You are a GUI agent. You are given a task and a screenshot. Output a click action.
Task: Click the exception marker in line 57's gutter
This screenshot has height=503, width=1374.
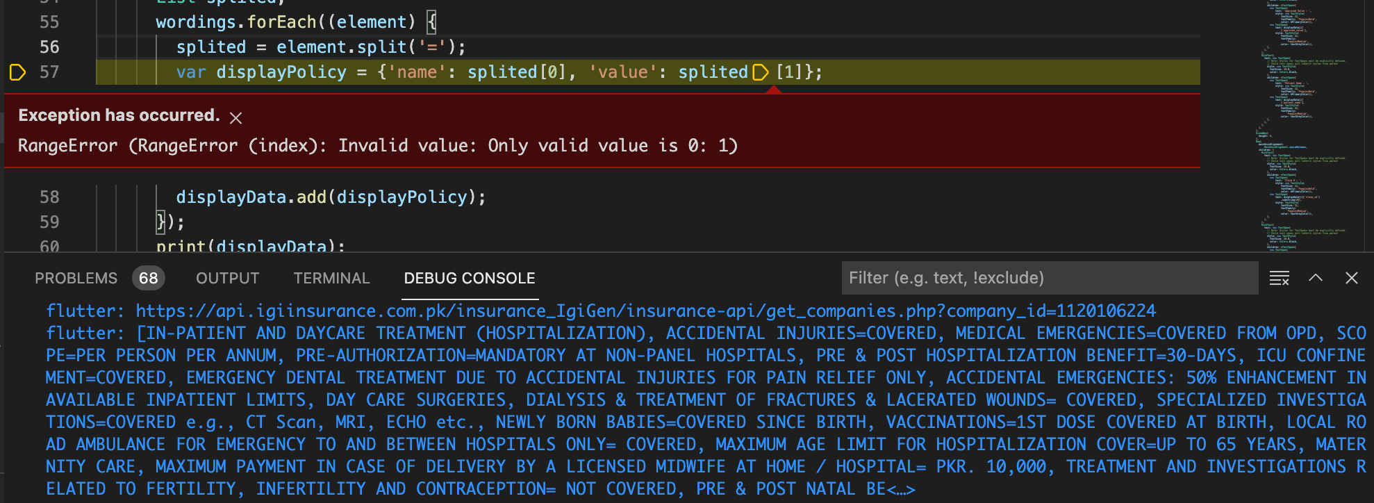click(17, 72)
